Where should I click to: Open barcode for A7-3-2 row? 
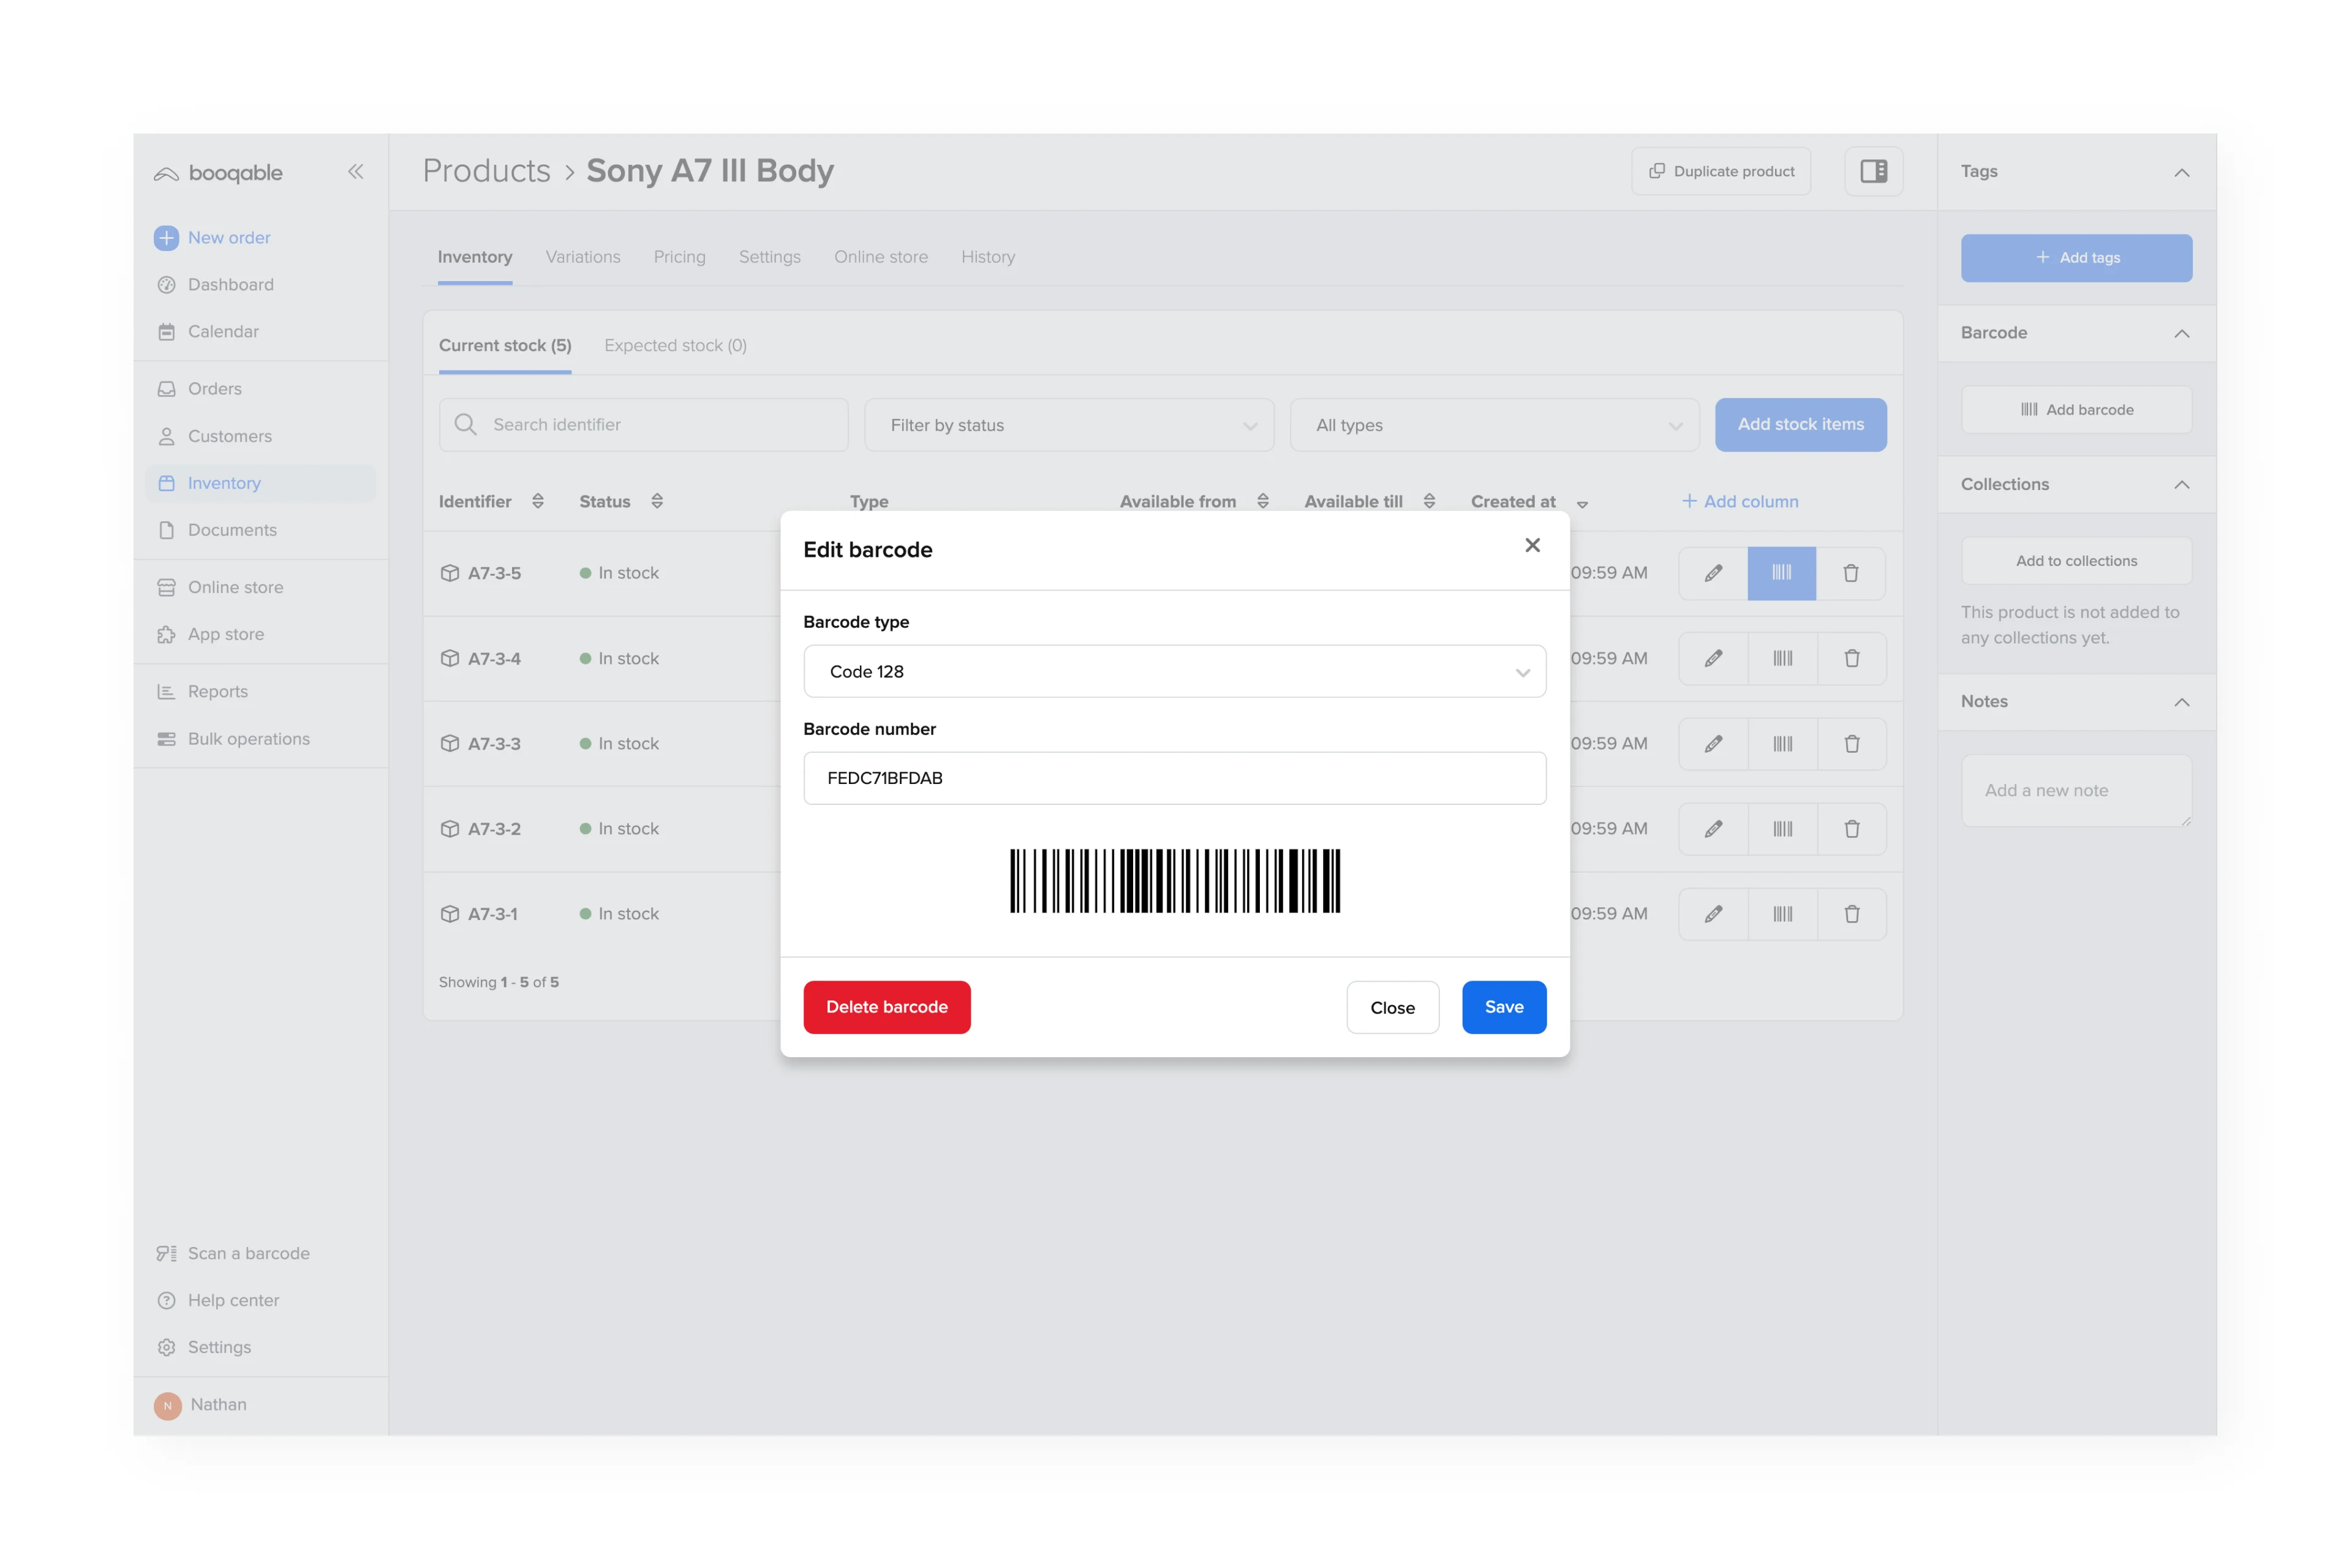pos(1782,829)
